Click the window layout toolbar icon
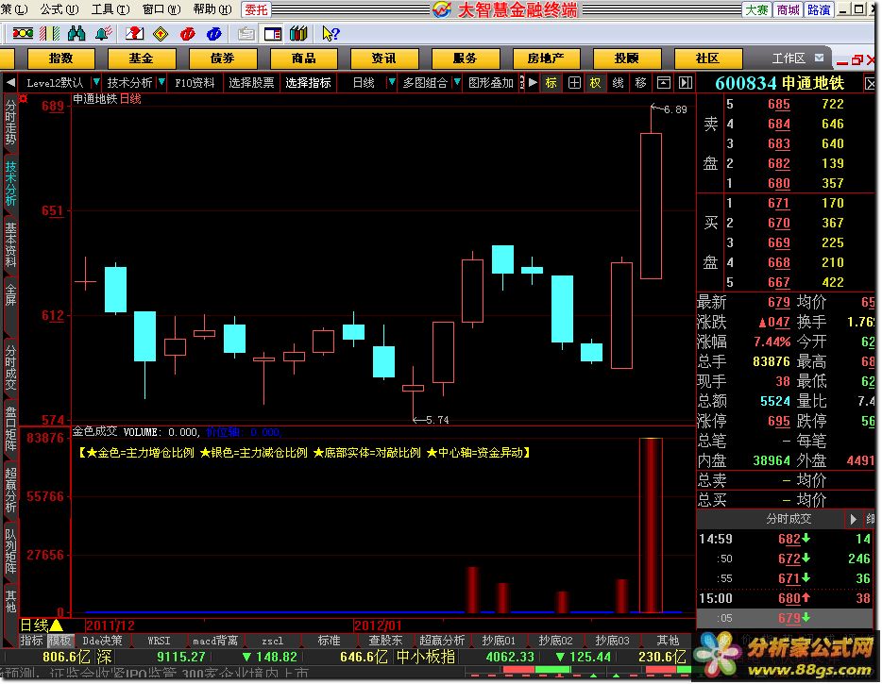The height and width of the screenshot is (684, 882). pos(273,34)
